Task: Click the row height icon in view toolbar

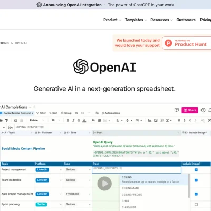Action: pos(83,113)
